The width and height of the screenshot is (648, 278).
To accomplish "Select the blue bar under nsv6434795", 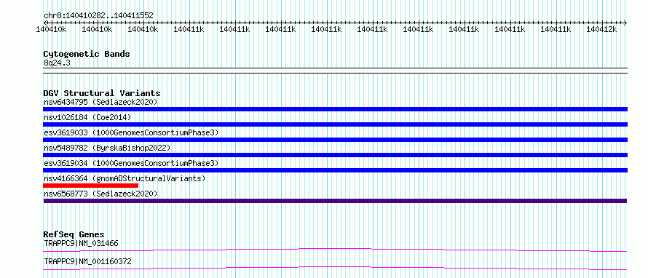I will 335,109.
